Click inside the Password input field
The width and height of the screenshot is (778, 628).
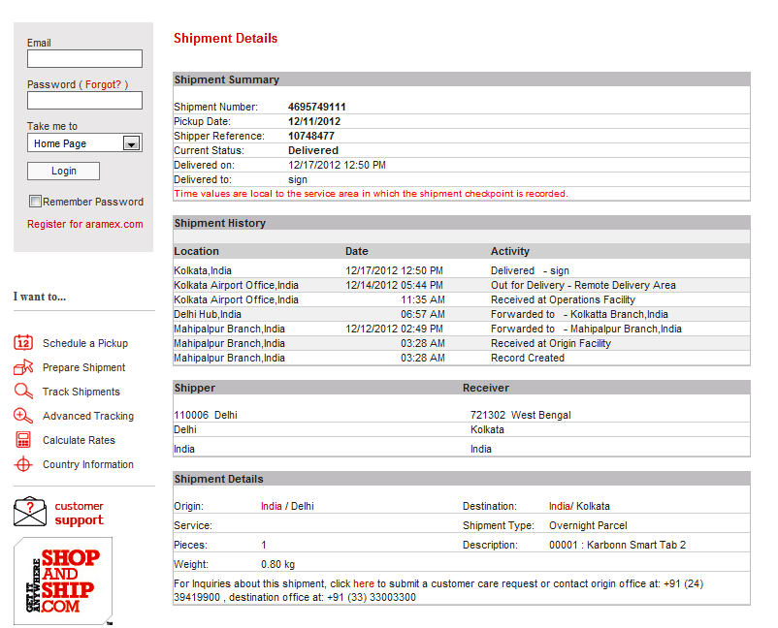84,101
